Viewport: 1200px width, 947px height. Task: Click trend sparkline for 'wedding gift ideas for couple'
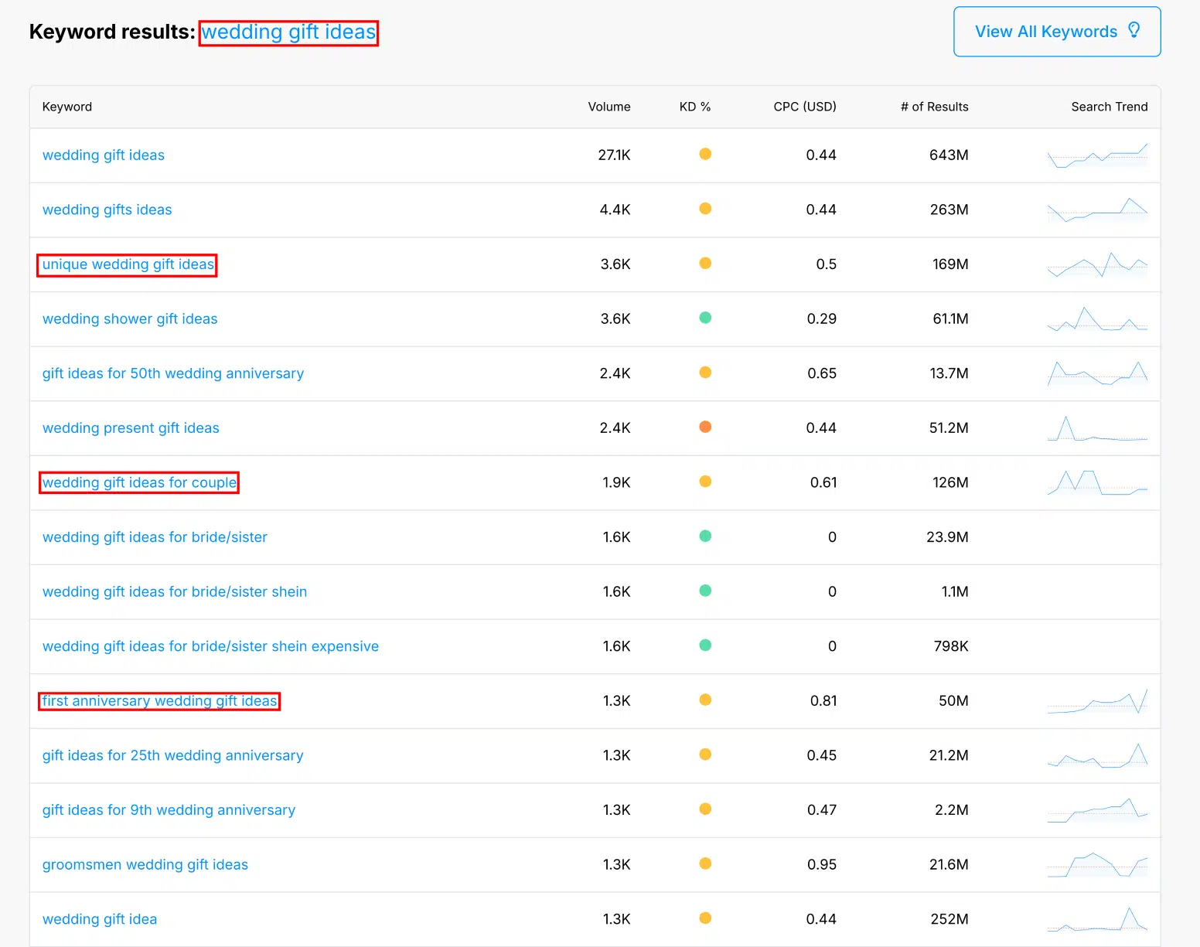tap(1098, 482)
